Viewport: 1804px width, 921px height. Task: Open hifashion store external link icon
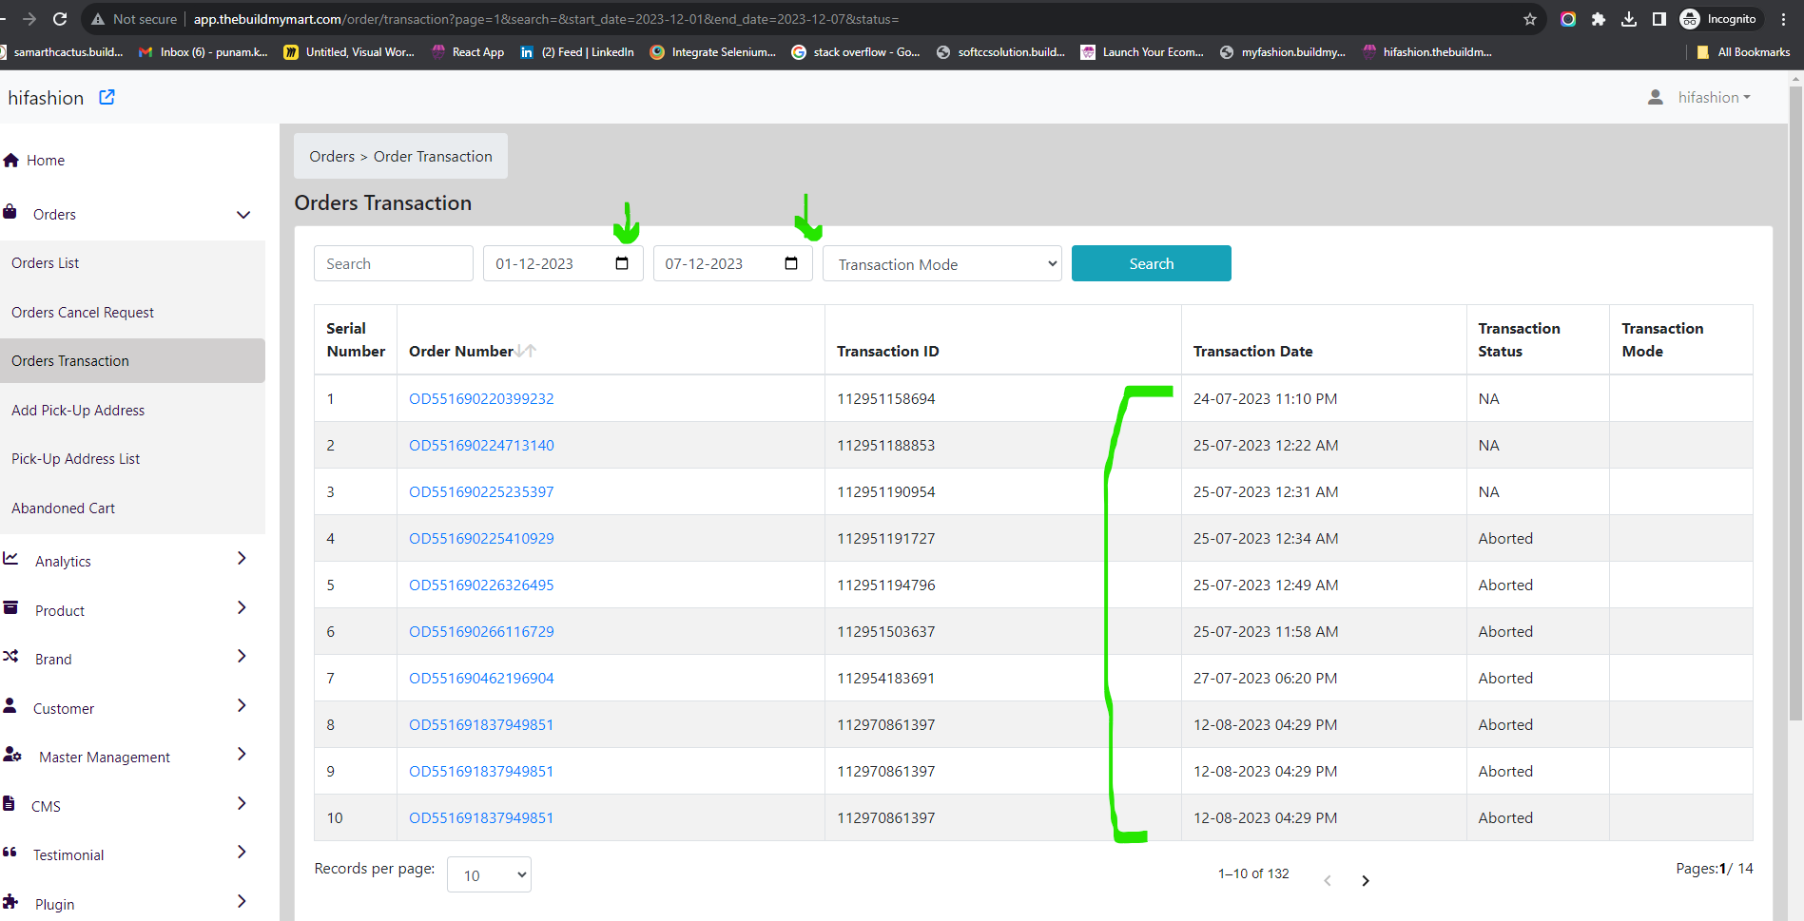click(107, 97)
